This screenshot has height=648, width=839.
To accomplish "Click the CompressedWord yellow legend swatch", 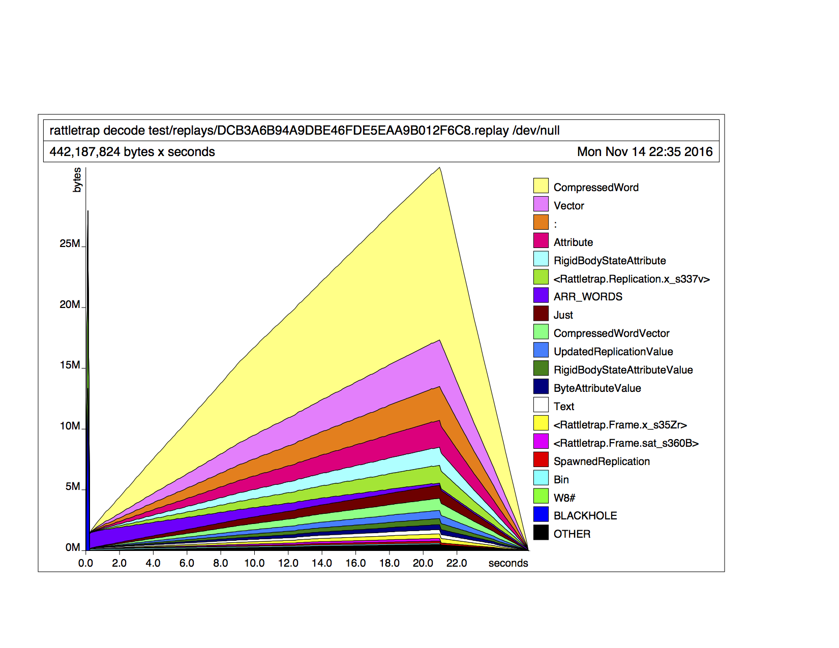I will click(x=541, y=186).
